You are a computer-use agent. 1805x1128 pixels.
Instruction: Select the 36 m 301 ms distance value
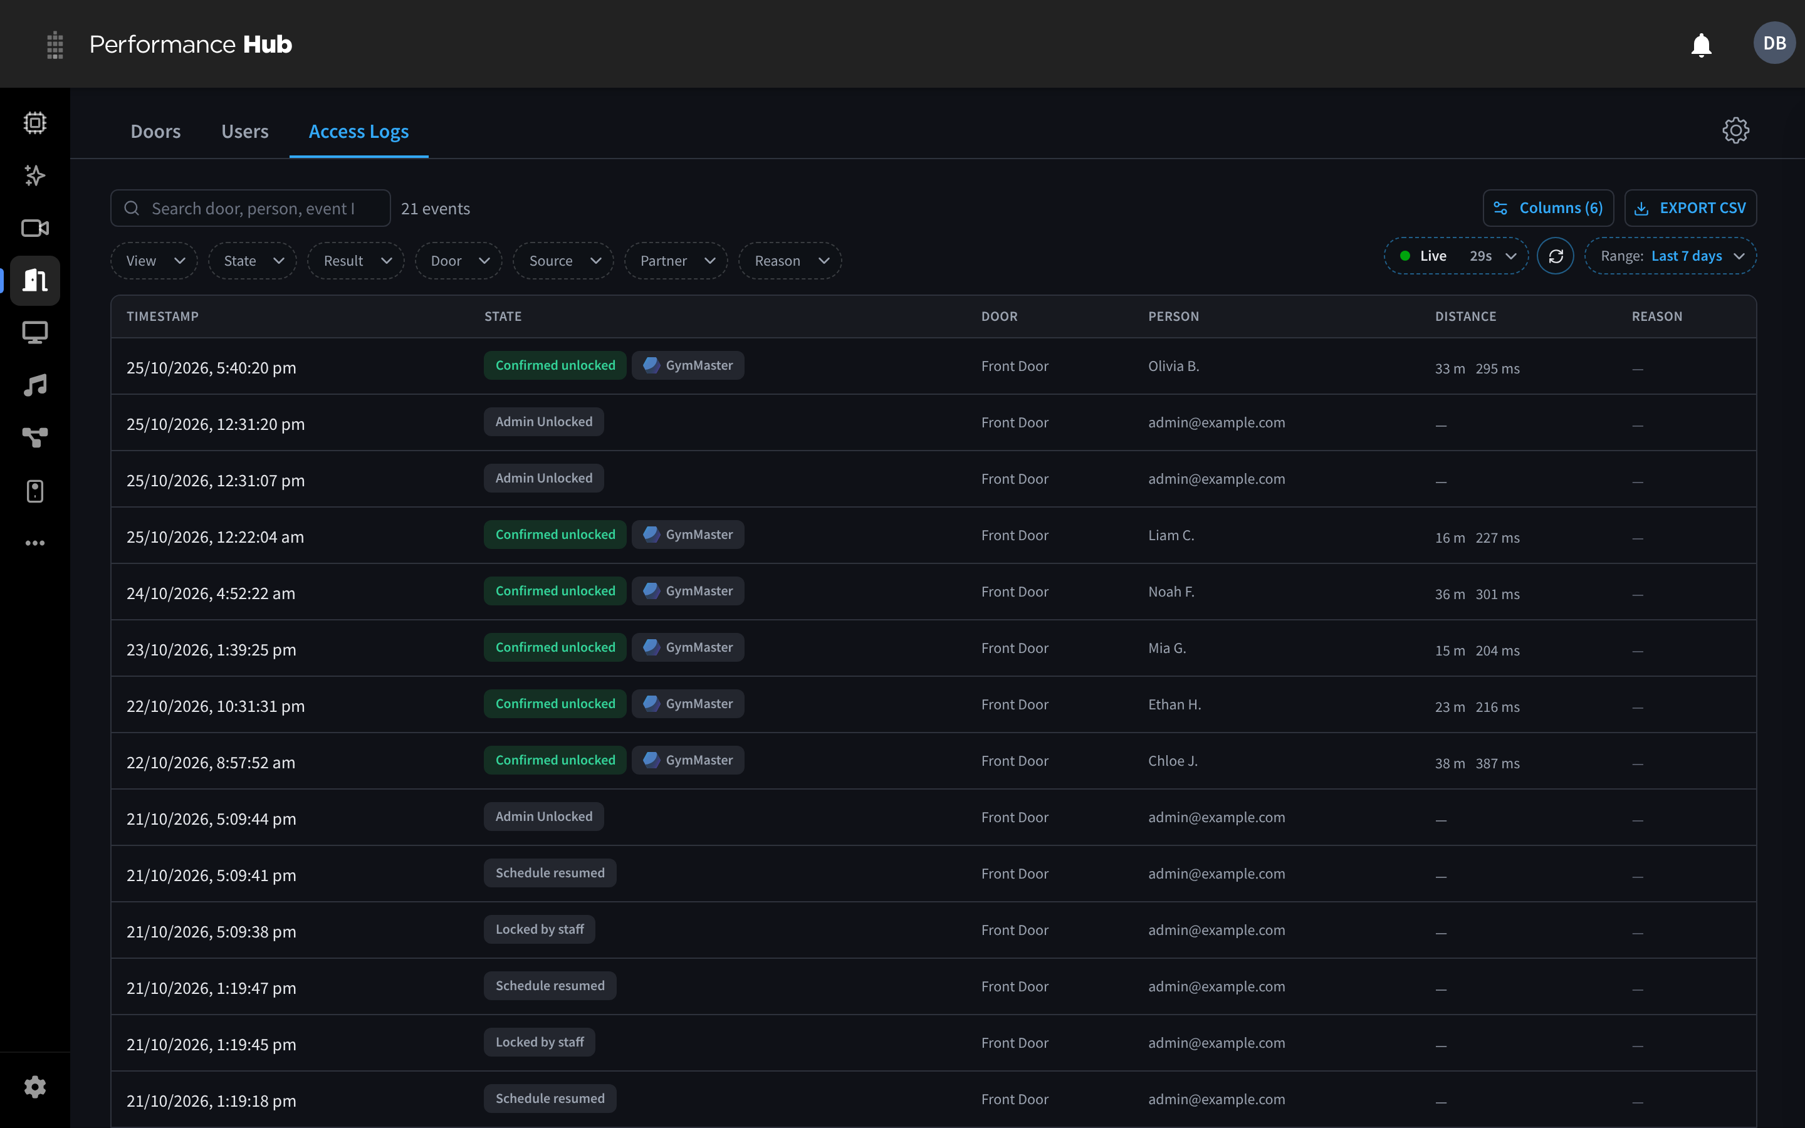click(1477, 595)
